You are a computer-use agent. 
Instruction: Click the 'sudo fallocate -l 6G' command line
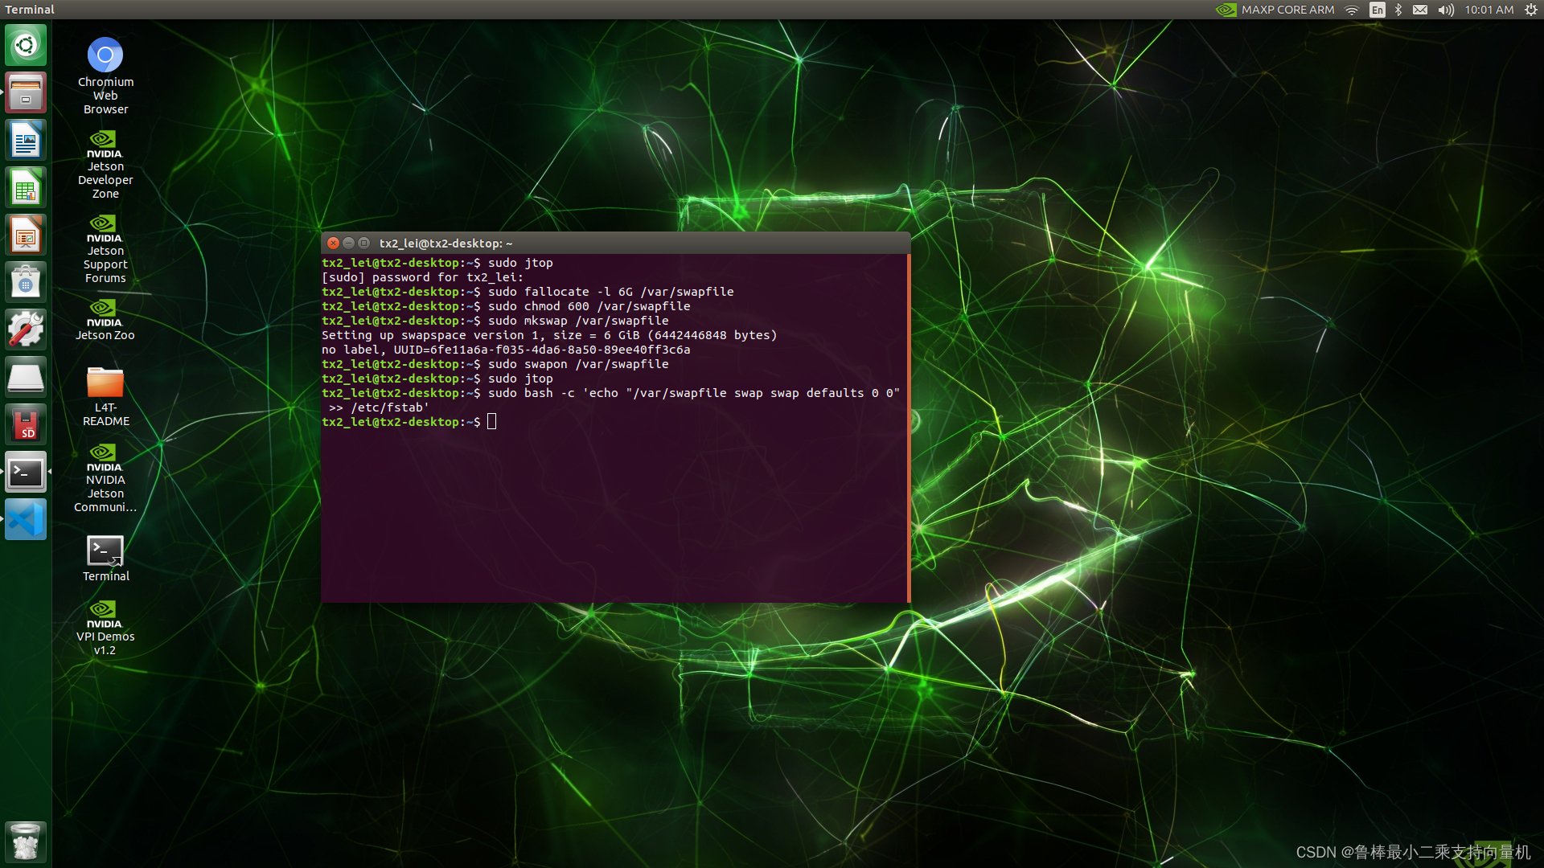(528, 292)
